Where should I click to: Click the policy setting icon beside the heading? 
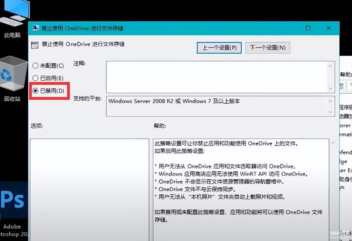click(35, 45)
